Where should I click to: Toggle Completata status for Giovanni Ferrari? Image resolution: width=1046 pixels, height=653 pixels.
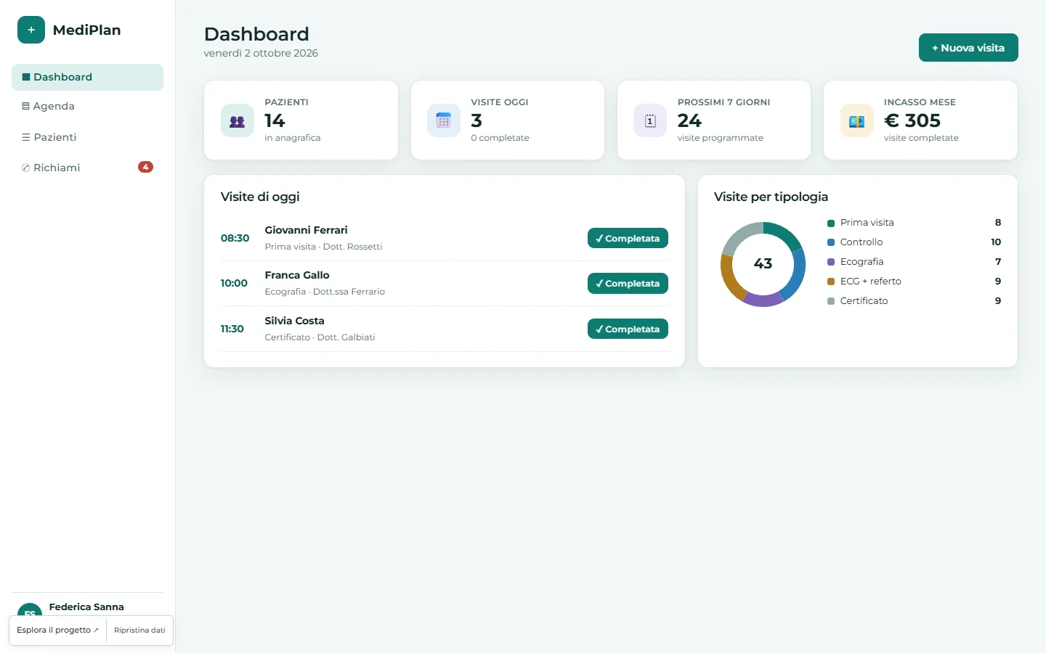point(628,238)
